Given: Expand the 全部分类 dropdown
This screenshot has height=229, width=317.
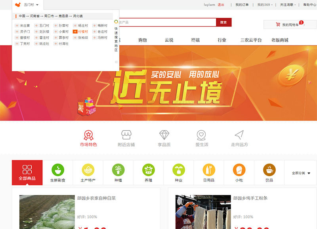Looking at the screenshot, I should point(301,173).
